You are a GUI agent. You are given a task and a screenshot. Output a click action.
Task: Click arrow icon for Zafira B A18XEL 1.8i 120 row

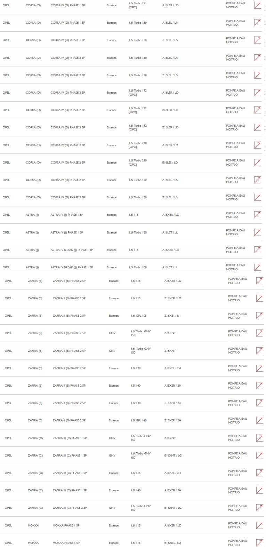click(x=260, y=368)
